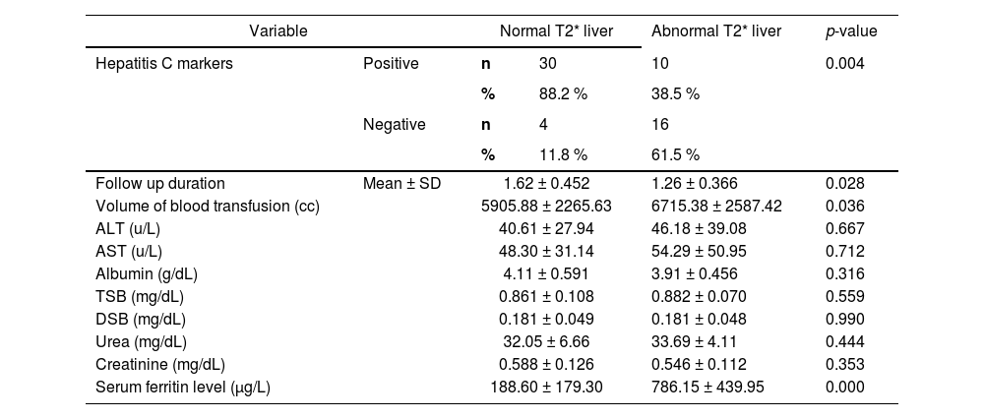Click the TSB (mg/dL) row label
This screenshot has width=984, height=419.
point(140,296)
